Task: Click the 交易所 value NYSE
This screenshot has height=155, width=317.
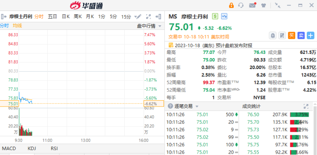Action: pos(260,98)
